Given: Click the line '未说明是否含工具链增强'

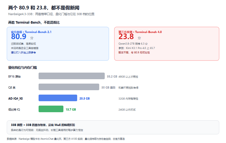Looking at the screenshot, I should click(x=25, y=48).
